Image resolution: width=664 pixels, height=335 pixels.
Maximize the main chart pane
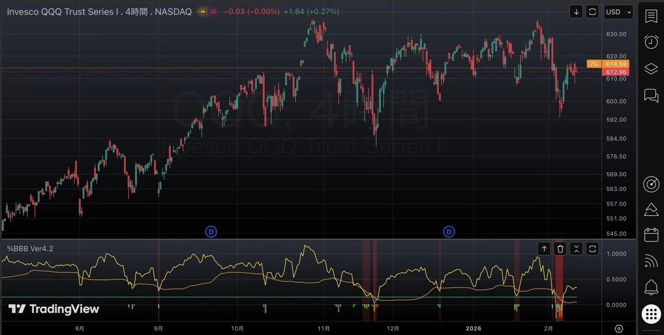coord(592,12)
